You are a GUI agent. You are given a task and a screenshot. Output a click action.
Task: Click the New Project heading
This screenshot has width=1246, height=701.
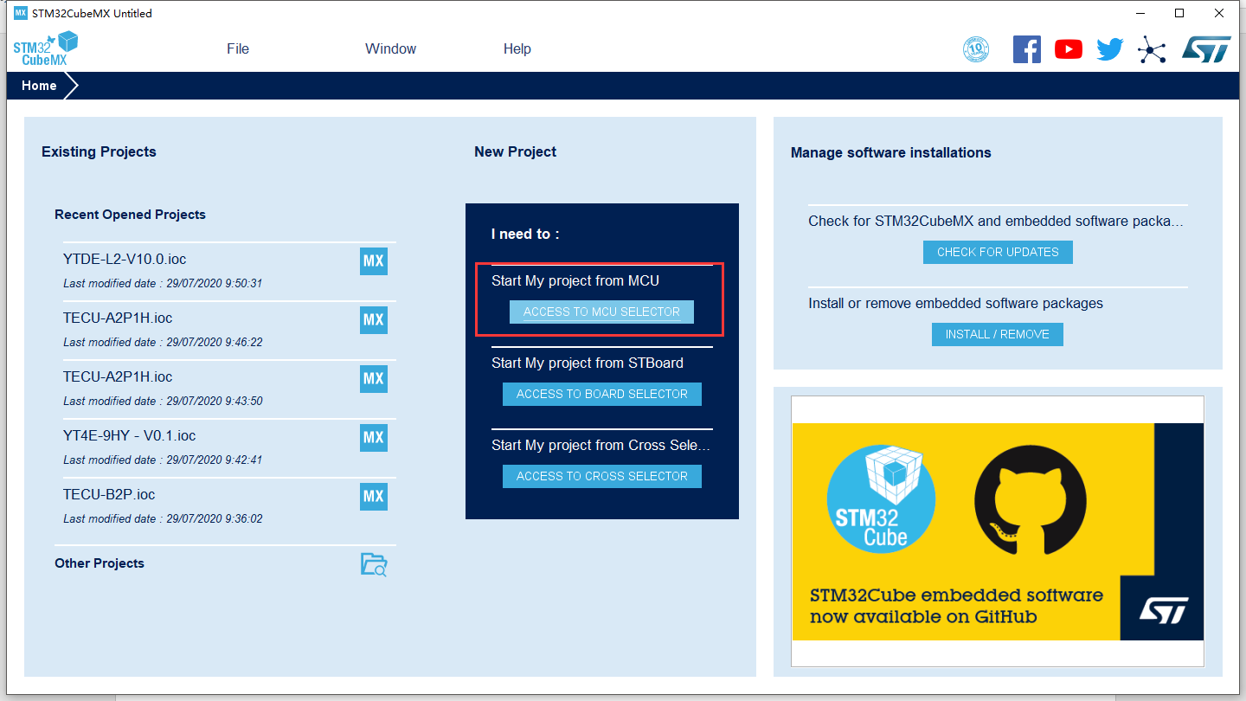[x=515, y=151]
